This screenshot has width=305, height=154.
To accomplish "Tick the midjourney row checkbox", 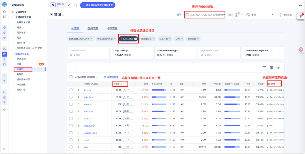I will (71, 126).
